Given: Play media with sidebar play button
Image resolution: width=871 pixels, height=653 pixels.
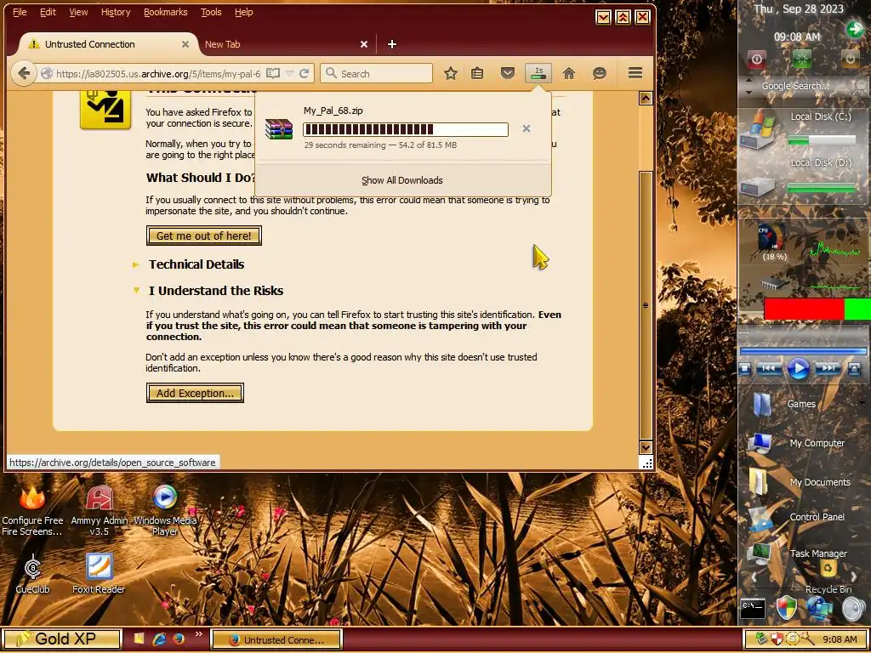Looking at the screenshot, I should (x=798, y=368).
